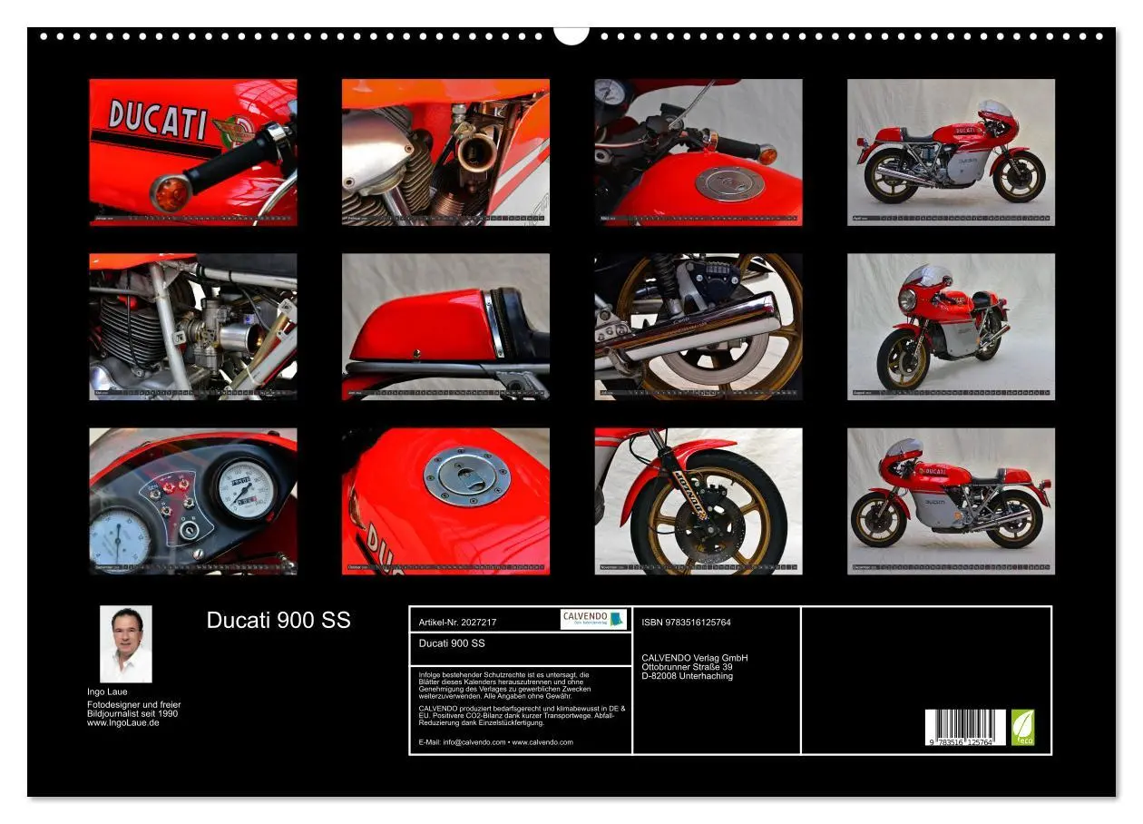
Task: Click the ISBN barcode image
Action: pos(965,728)
